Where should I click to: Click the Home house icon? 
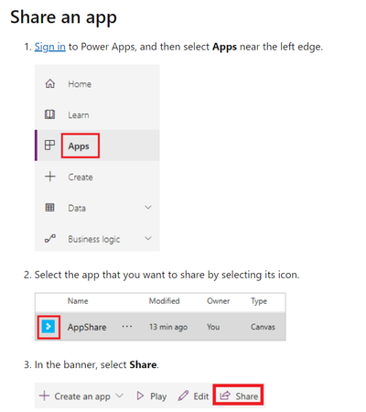[50, 83]
